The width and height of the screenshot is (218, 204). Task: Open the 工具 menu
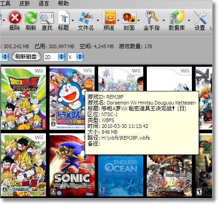(5, 3)
